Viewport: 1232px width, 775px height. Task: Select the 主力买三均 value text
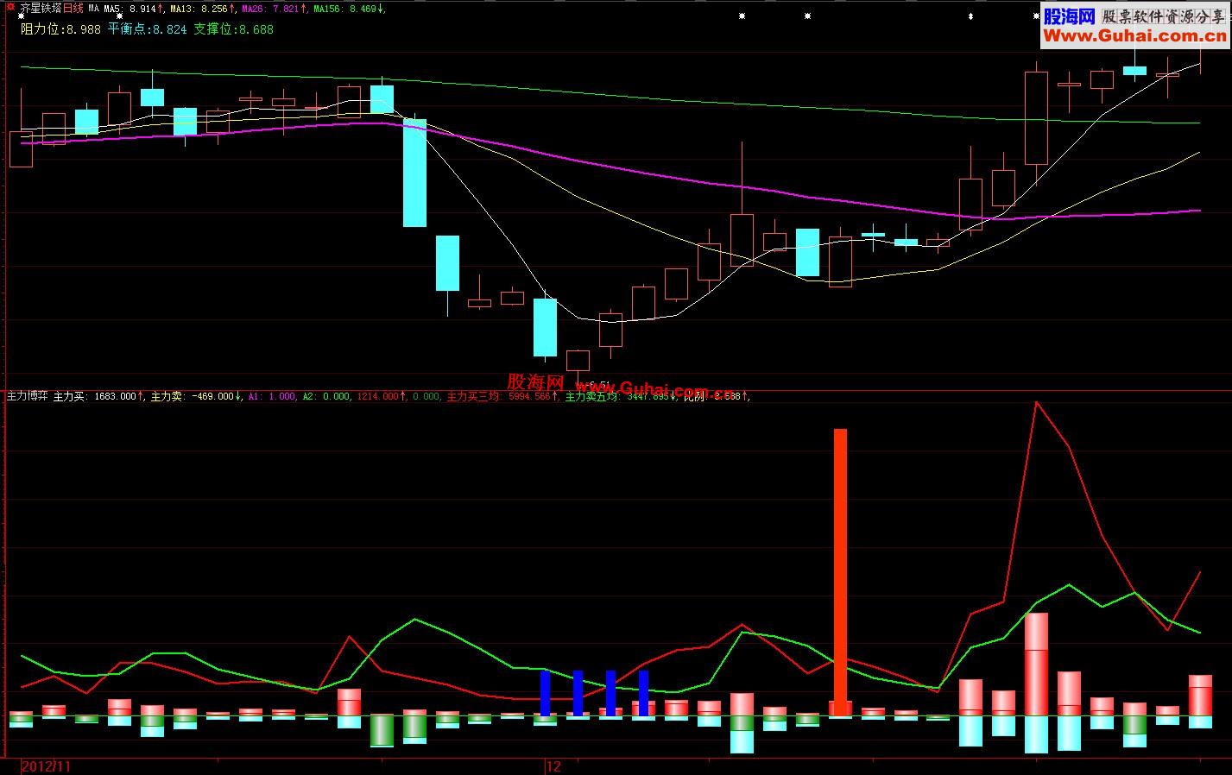(x=502, y=396)
